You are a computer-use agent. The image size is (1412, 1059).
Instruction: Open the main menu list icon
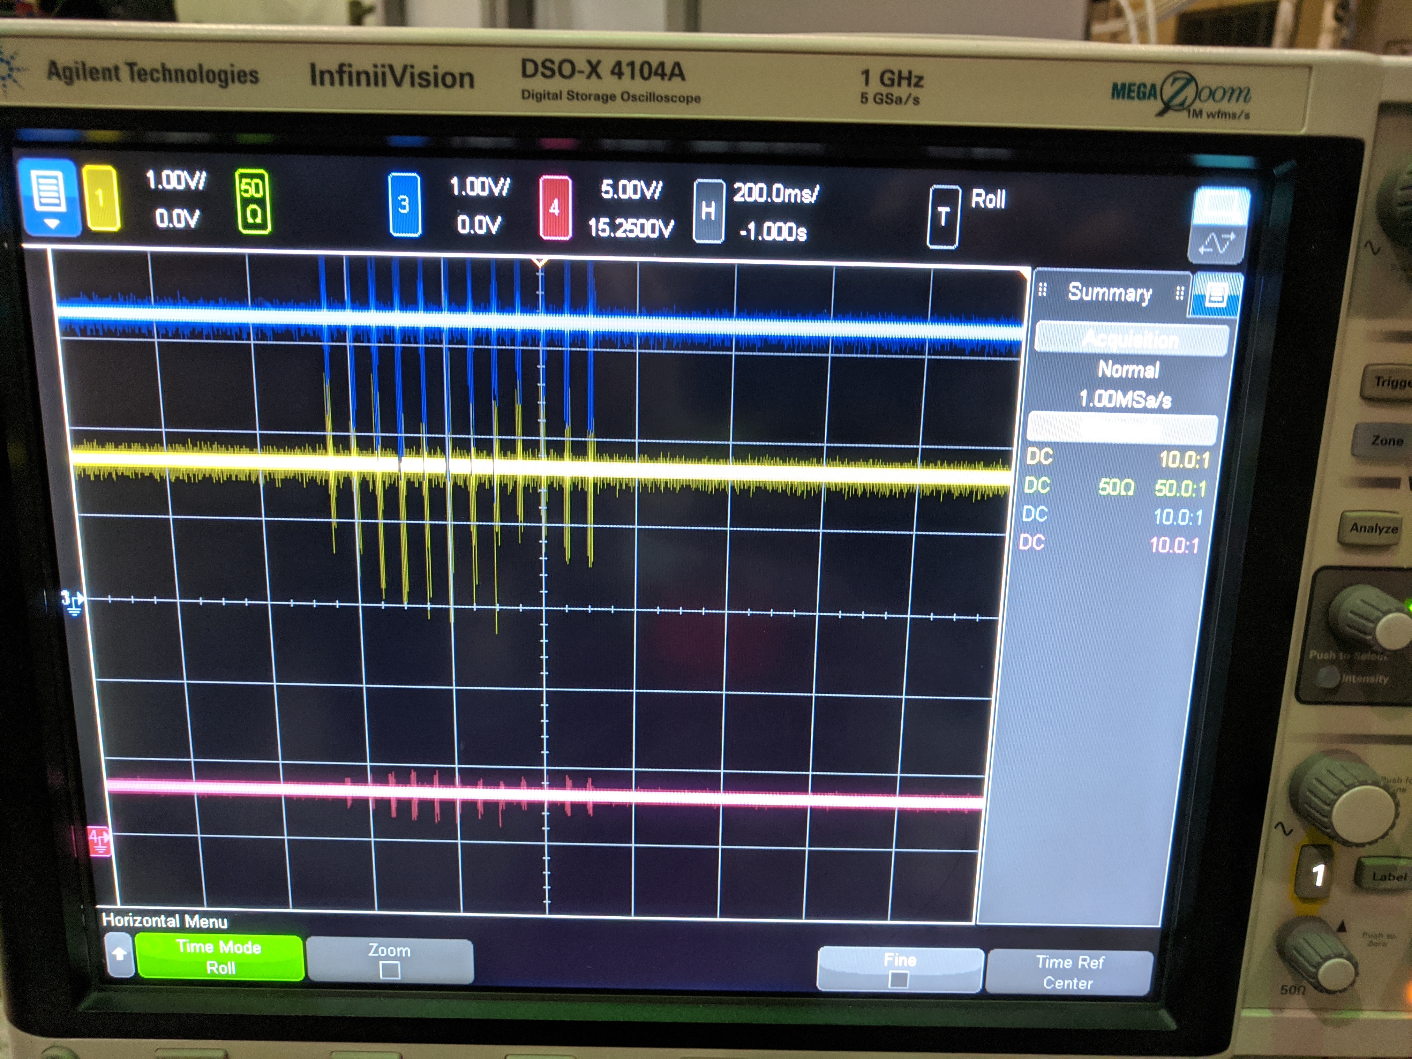point(49,191)
